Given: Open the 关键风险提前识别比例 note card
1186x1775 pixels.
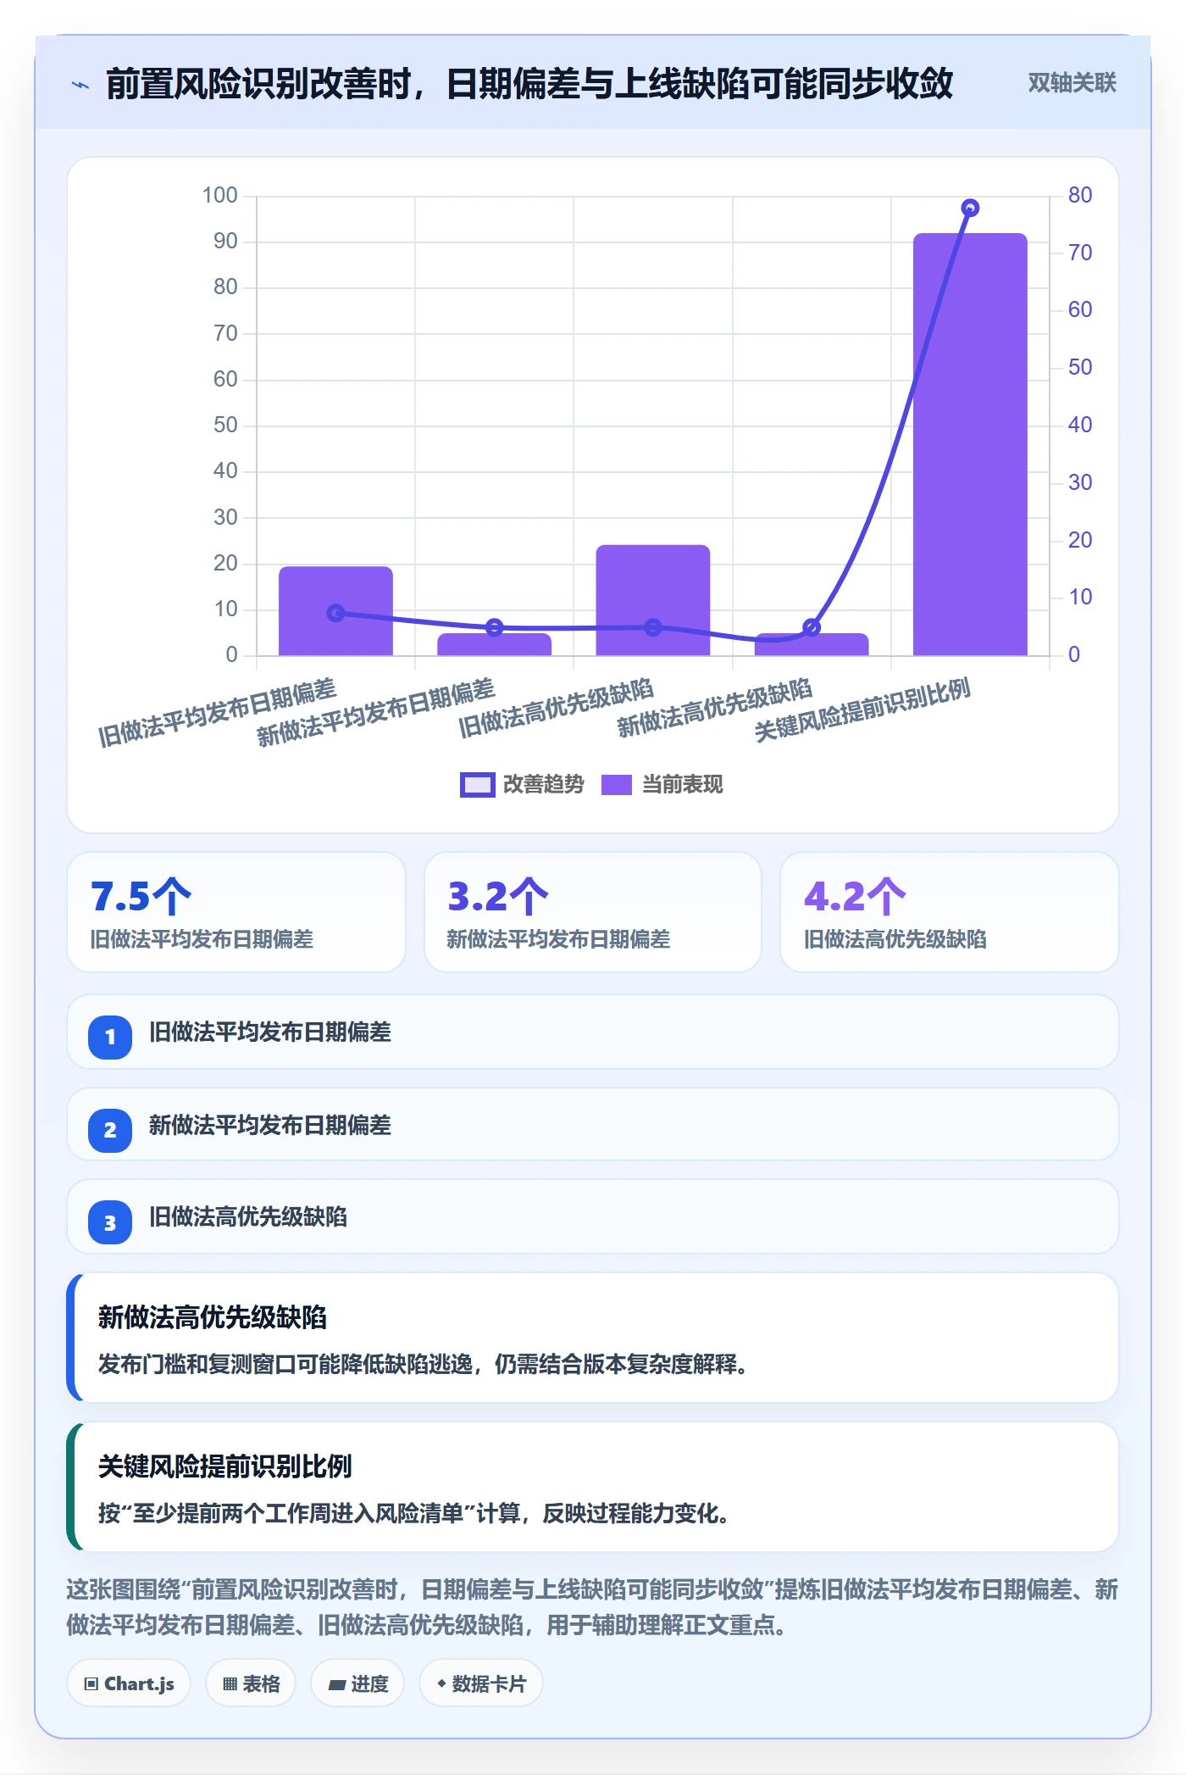Looking at the screenshot, I should pyautogui.click(x=593, y=1487).
